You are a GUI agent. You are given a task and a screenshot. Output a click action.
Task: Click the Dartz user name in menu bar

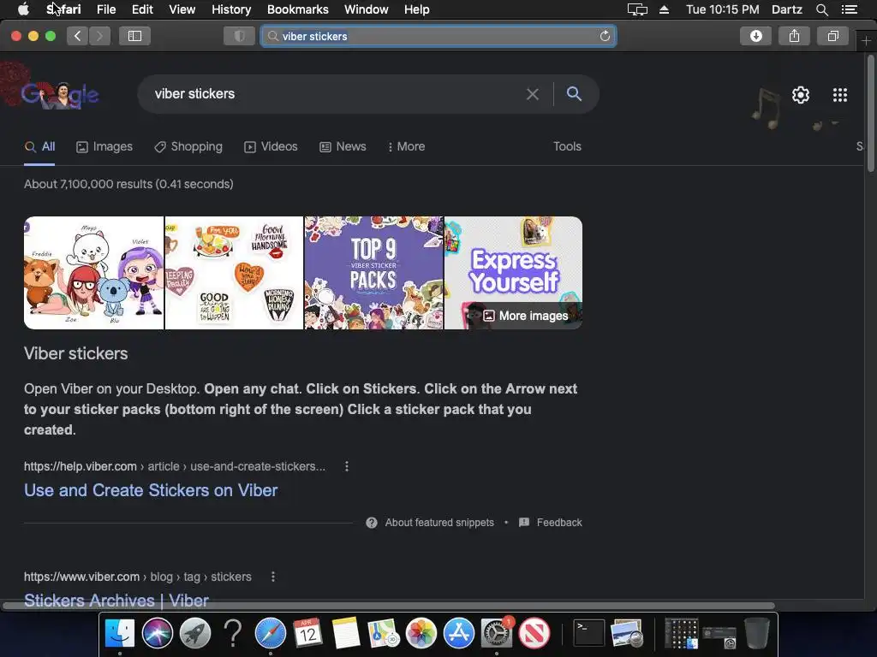786,9
